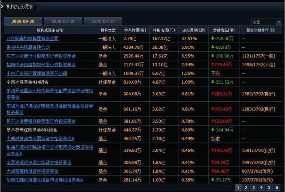Click the help icon next to 基金收益排行

272,30
